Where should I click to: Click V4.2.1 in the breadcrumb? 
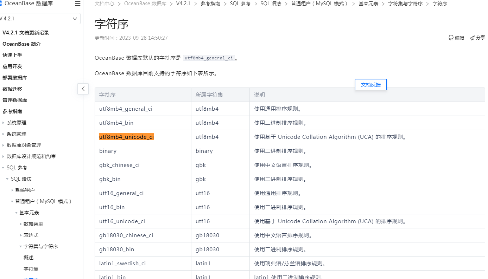tap(183, 4)
